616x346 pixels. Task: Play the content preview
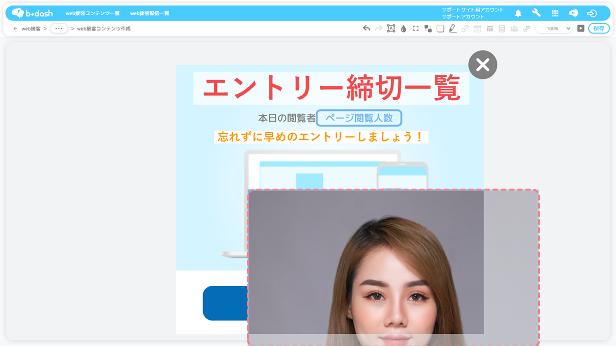tap(581, 28)
